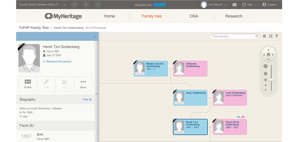Select the Family tree tab
Screen dimensions: 299x142
pyautogui.click(x=151, y=16)
